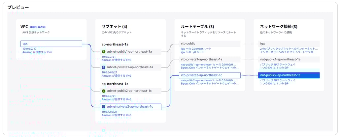Click the プレビュー section title
341x137 pixels.
point(18,7)
